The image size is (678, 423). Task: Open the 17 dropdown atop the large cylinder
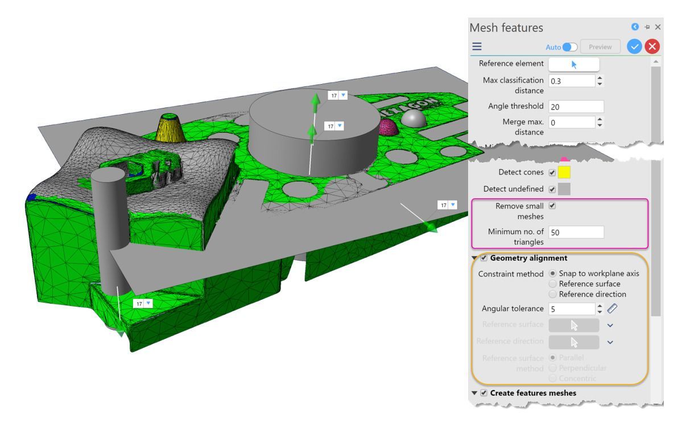[x=344, y=95]
